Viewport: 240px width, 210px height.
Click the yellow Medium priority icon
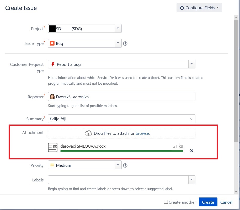[x=52, y=165]
